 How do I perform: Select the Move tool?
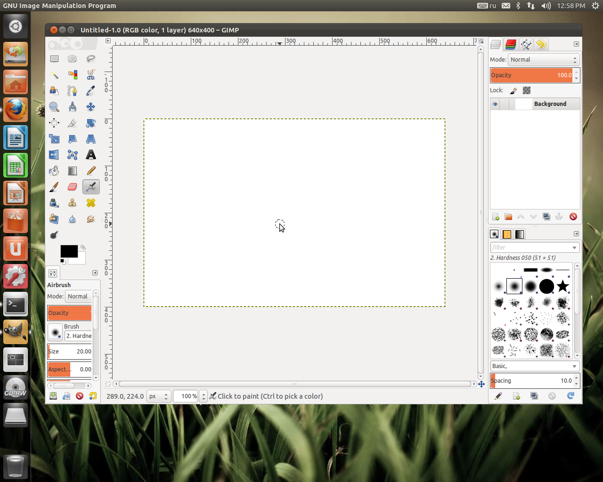pyautogui.click(x=90, y=107)
